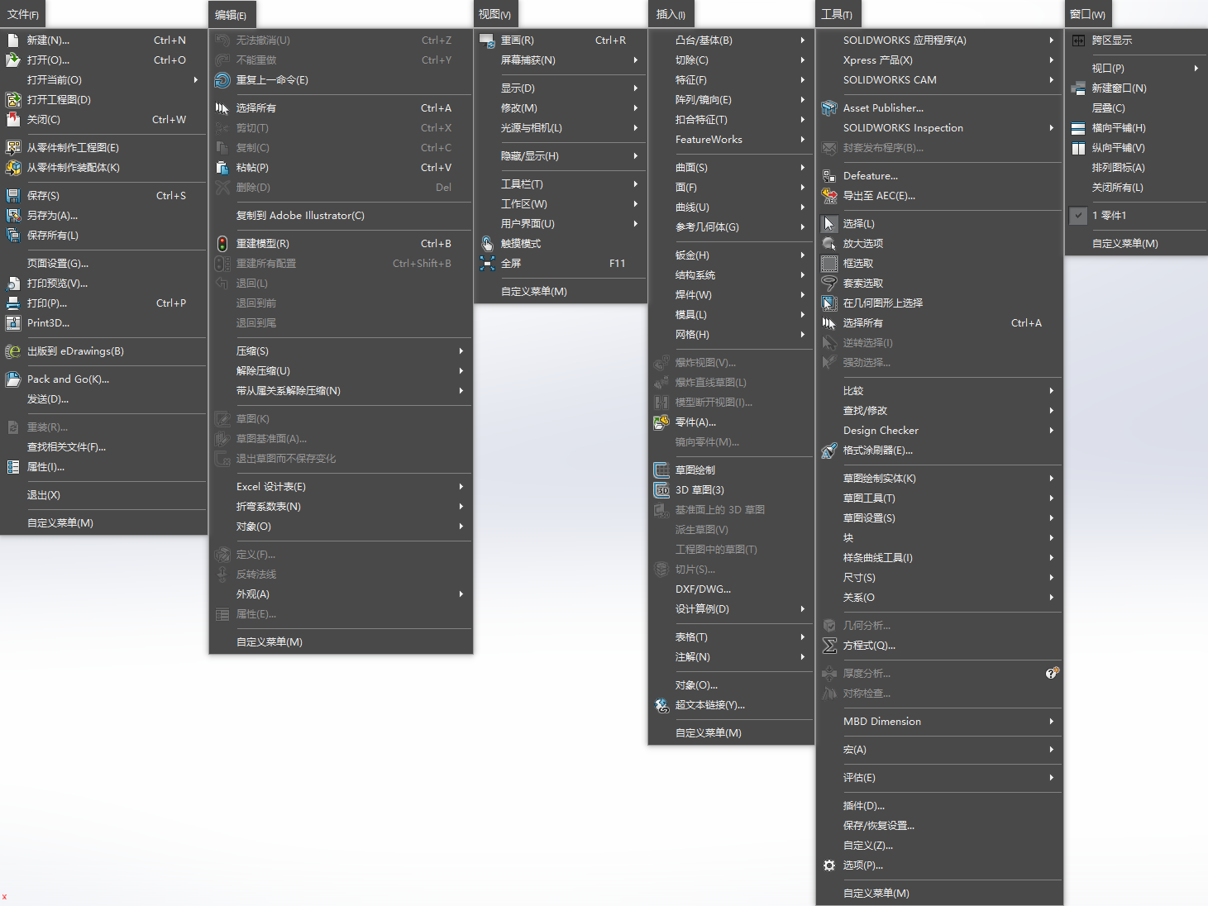Open the 窗口 menu in menu bar
The image size is (1208, 906).
[x=1087, y=15]
